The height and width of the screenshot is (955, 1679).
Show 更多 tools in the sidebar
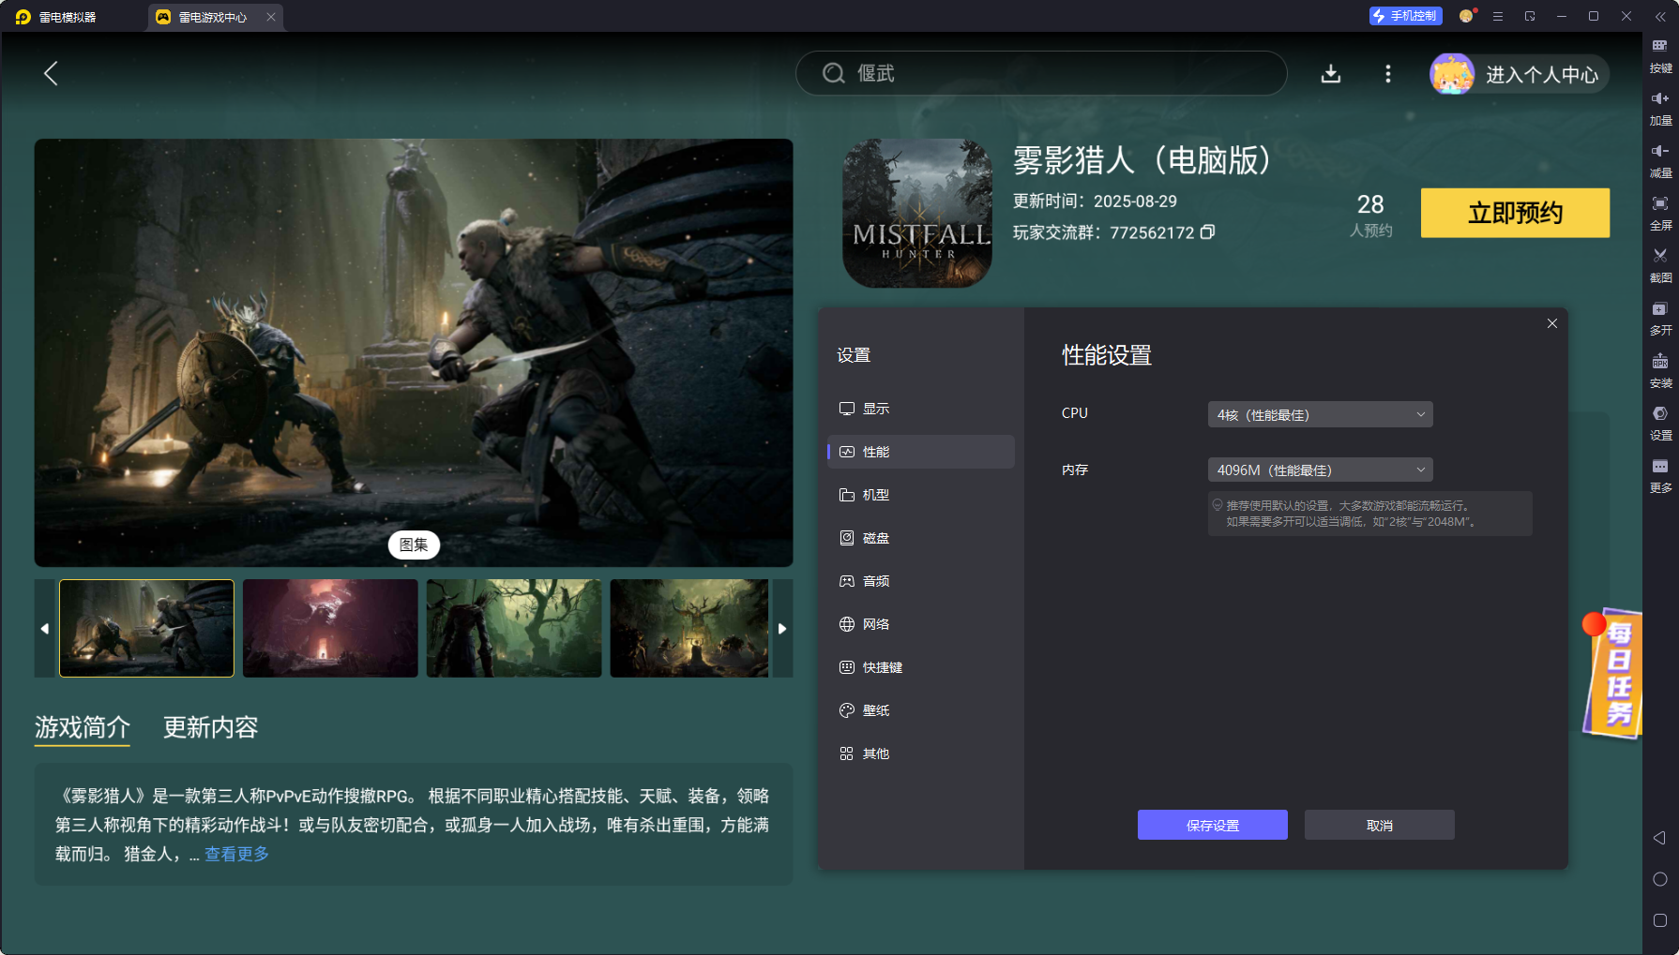click(1660, 476)
